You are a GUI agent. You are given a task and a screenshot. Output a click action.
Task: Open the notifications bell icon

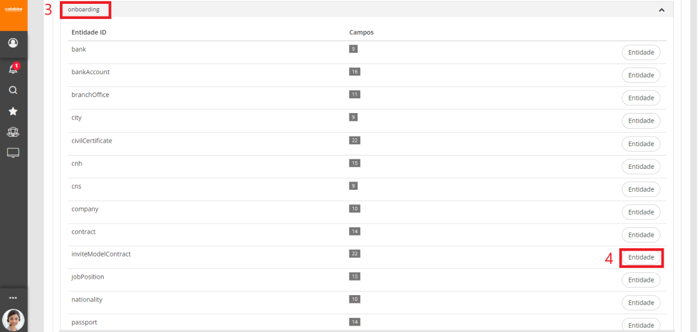[13, 67]
